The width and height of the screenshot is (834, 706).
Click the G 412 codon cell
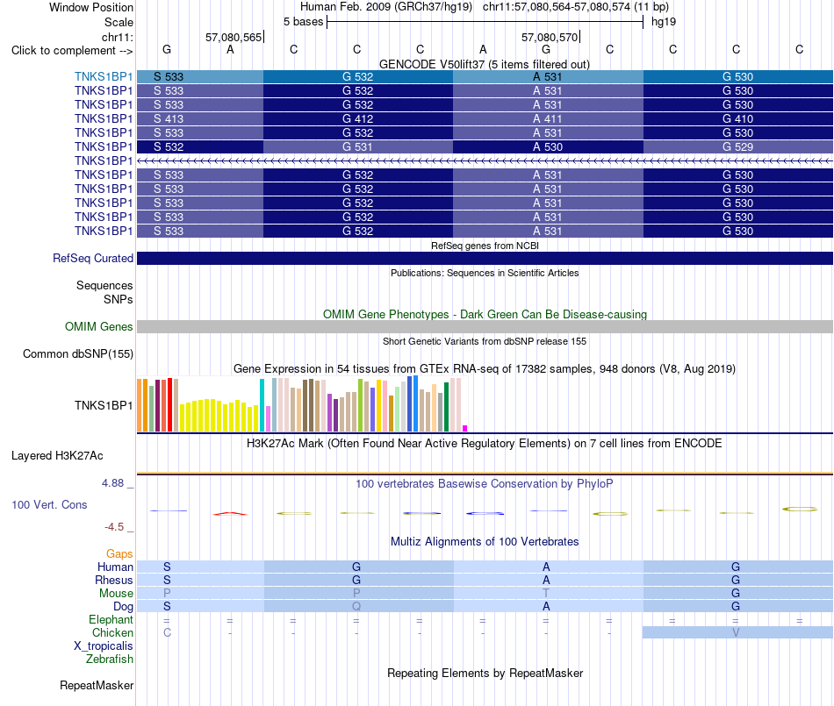pyautogui.click(x=358, y=119)
